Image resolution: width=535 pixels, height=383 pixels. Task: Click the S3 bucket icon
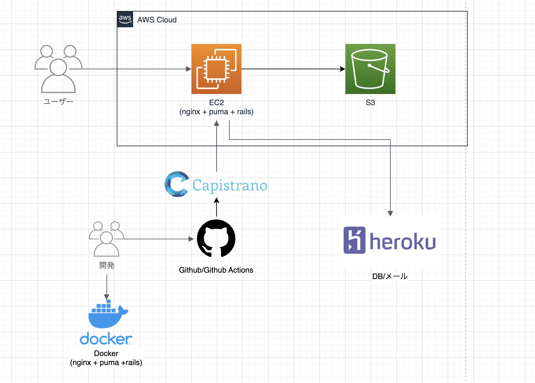(370, 69)
